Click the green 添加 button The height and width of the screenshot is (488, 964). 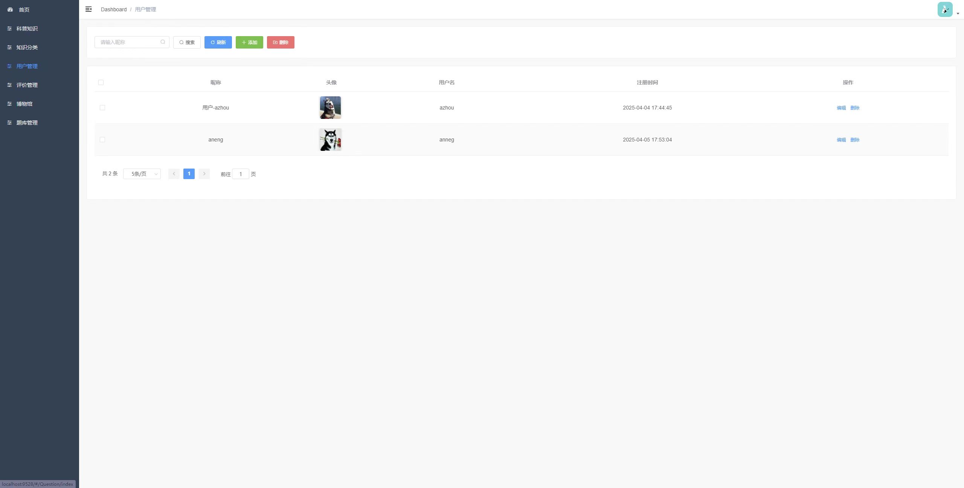click(249, 43)
